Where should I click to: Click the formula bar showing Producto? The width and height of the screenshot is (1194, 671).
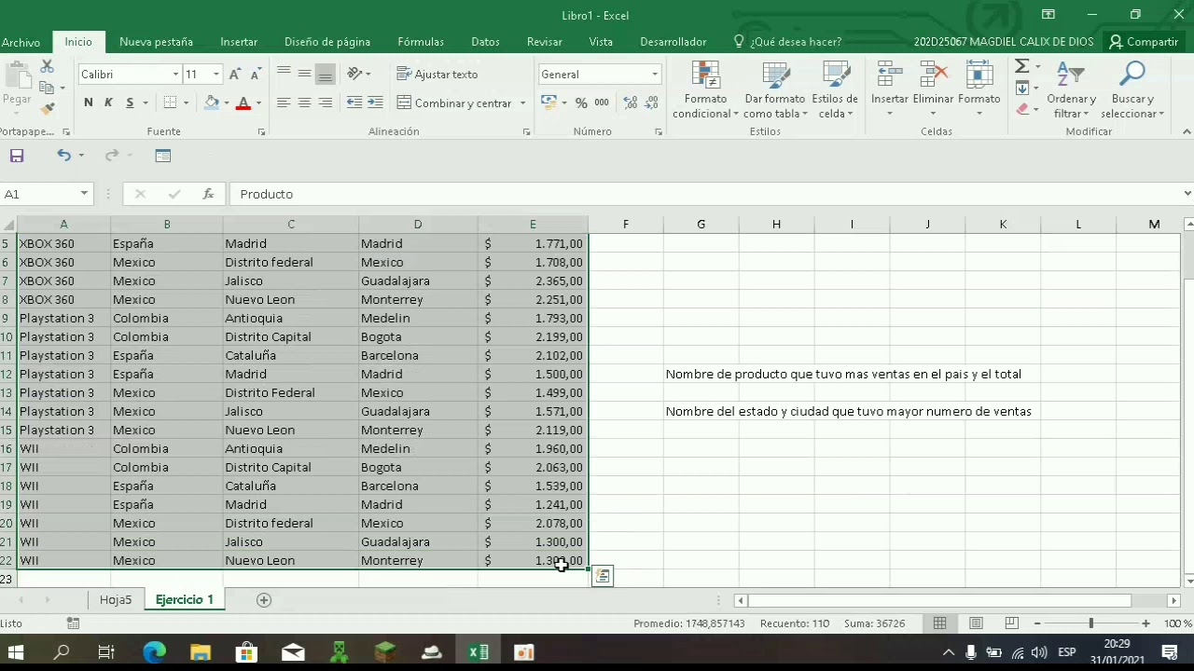(704, 194)
